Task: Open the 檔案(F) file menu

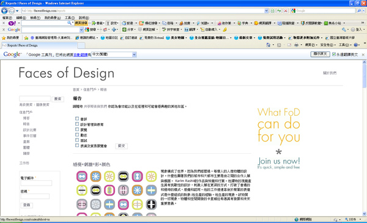Action: click(x=7, y=18)
